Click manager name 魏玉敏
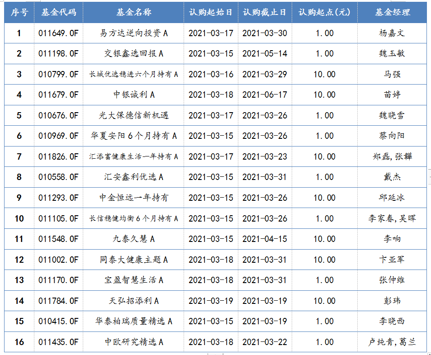Viewport: 431px width, 355px height. click(x=392, y=53)
